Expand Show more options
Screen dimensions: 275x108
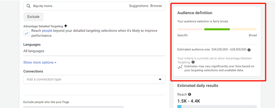(x=40, y=62)
